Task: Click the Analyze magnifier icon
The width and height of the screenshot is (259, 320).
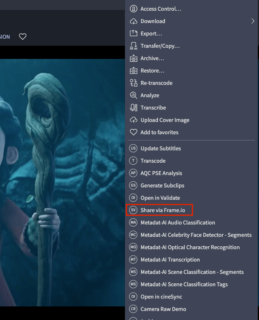Action: [x=134, y=95]
